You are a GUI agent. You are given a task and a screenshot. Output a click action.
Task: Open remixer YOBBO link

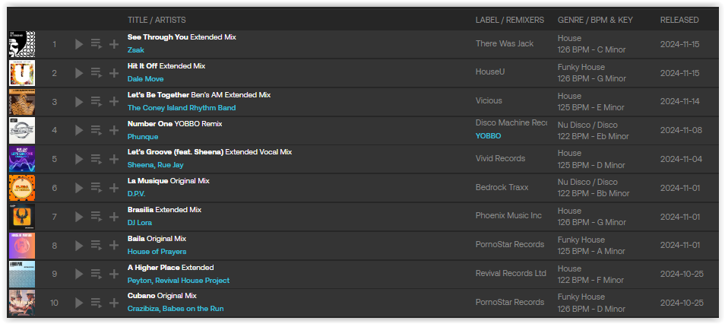488,136
